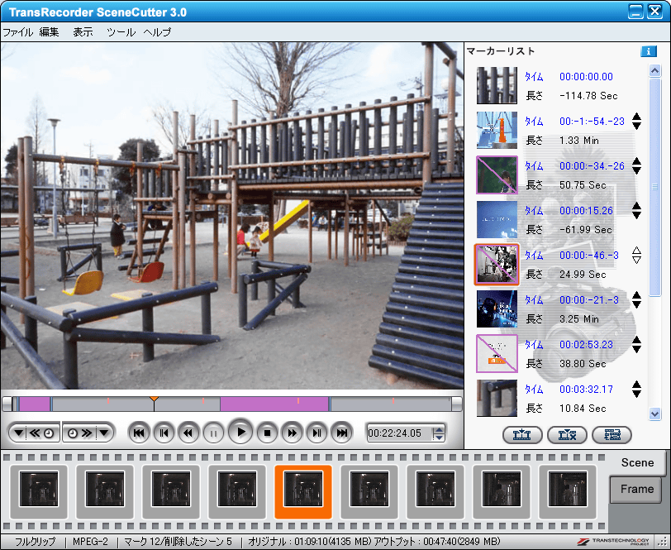Add a marker with the insert-marker button
The height and width of the screenshot is (550, 671).
(x=522, y=435)
